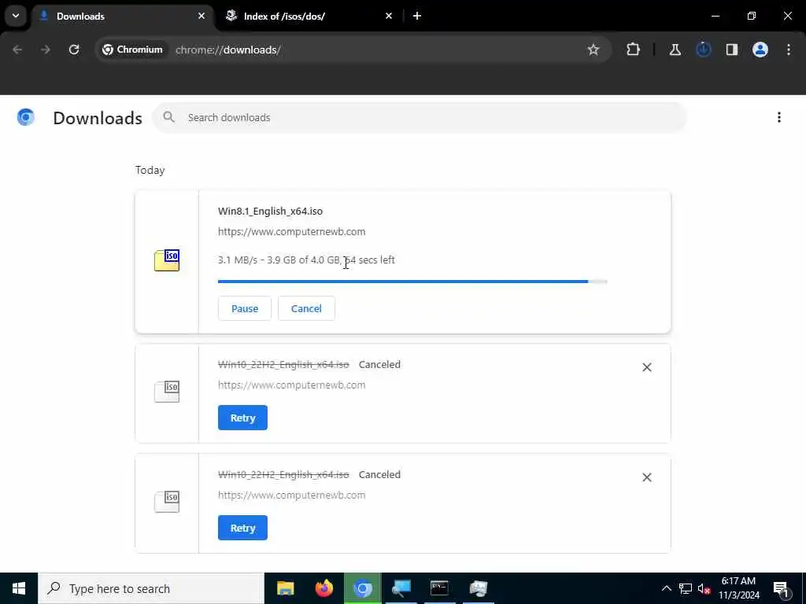Close the Index of /isos/dos/ tab

389,16
